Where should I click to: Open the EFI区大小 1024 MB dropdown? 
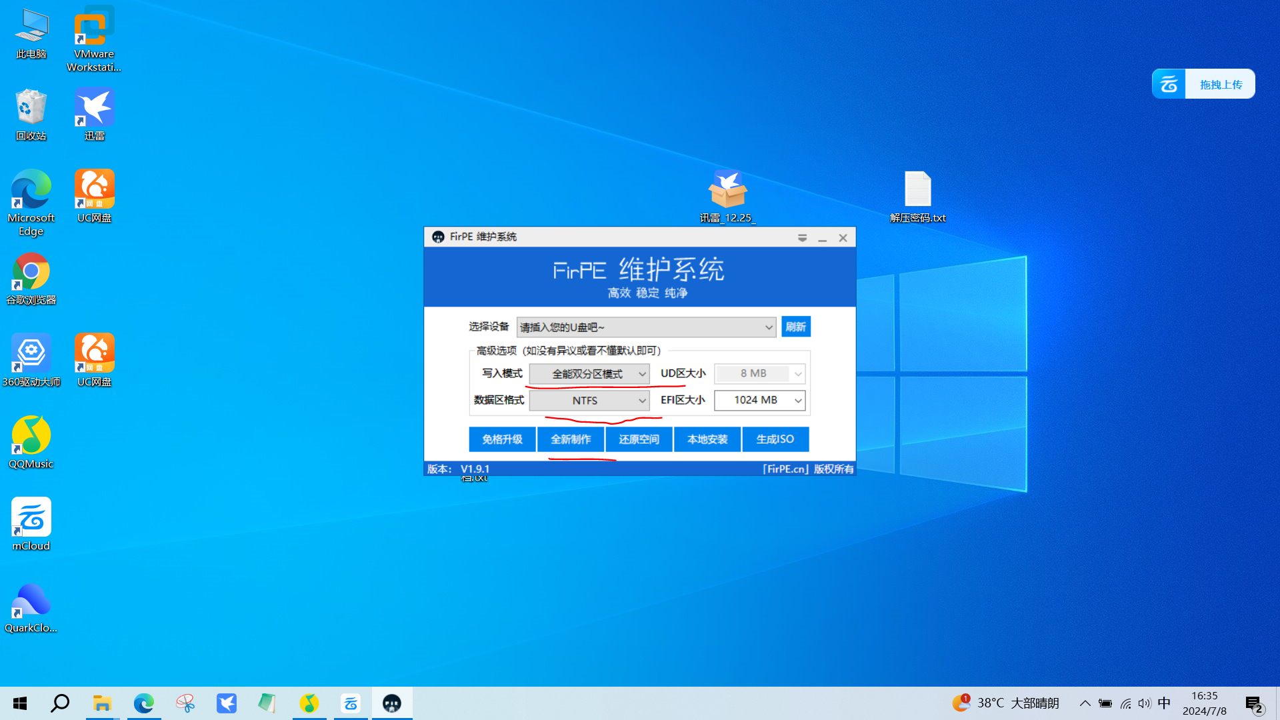tap(759, 401)
